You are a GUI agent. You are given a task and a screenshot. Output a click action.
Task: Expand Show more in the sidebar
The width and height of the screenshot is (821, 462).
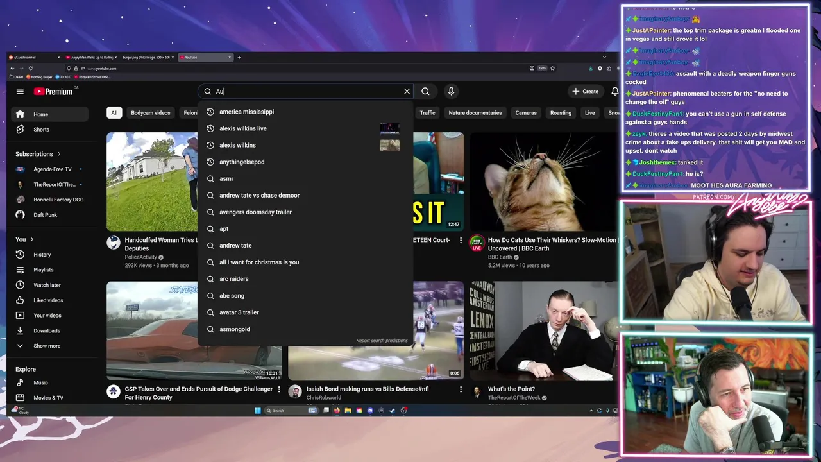[50, 346]
